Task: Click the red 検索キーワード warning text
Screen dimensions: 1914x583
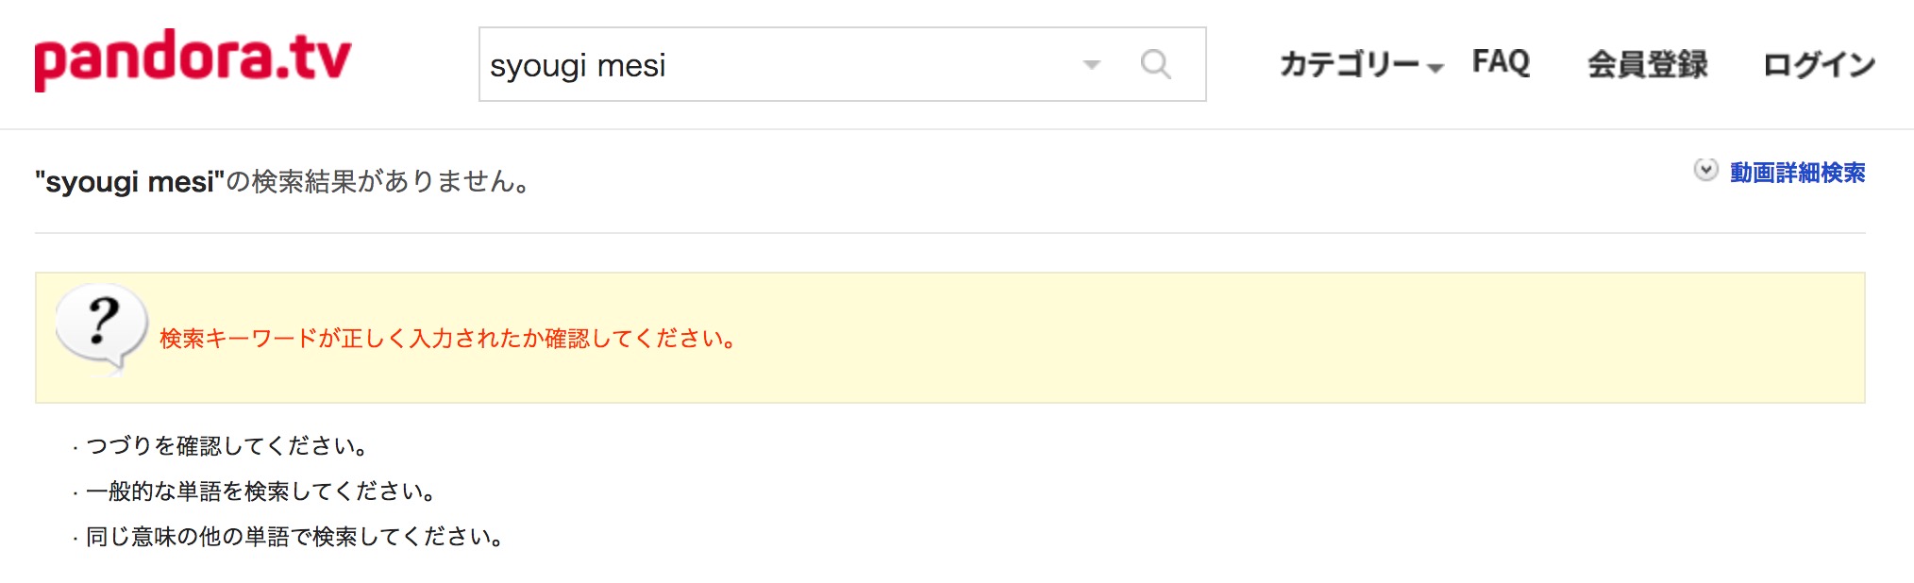Action: (447, 339)
